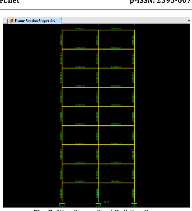192x211 pixels.
Task: Select the roof beam in the left bay
Action: point(80,30)
